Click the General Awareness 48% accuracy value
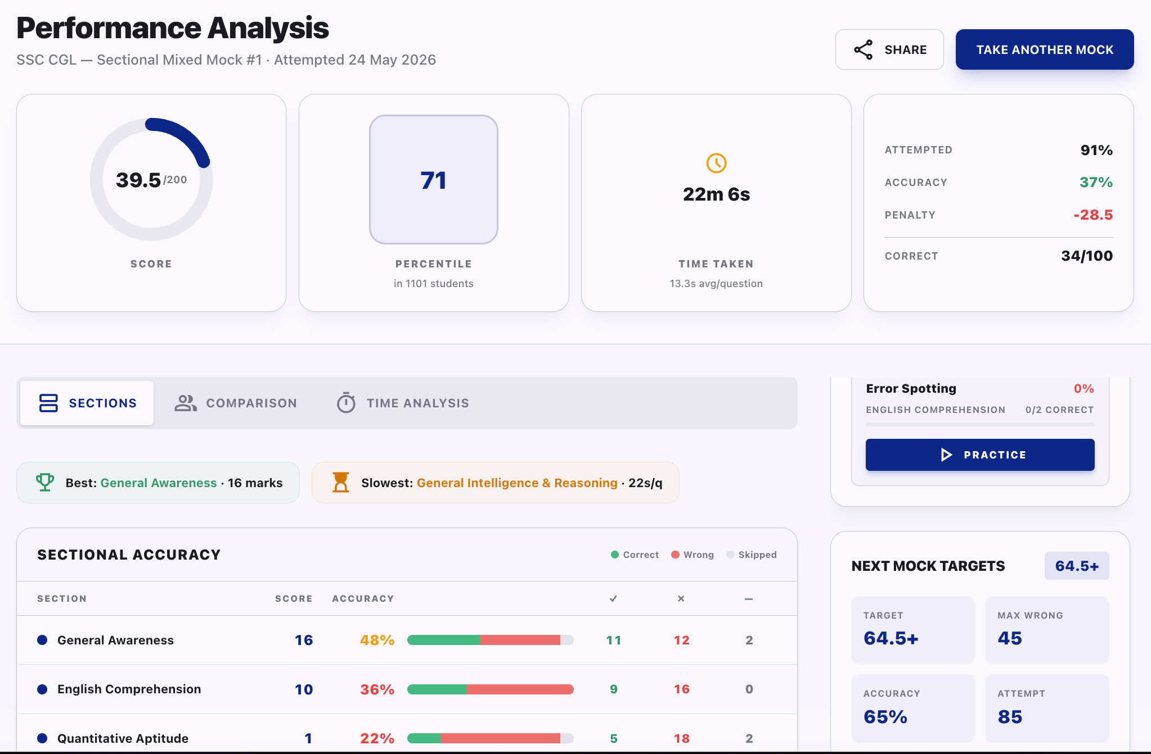Screen dimensions: 1151x754 click(377, 640)
